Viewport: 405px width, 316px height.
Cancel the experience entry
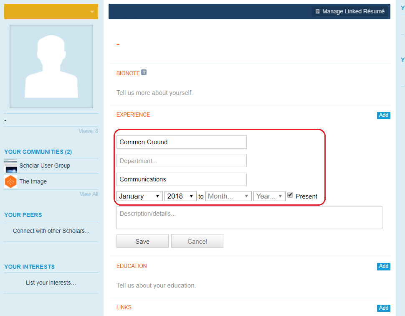pos(197,241)
